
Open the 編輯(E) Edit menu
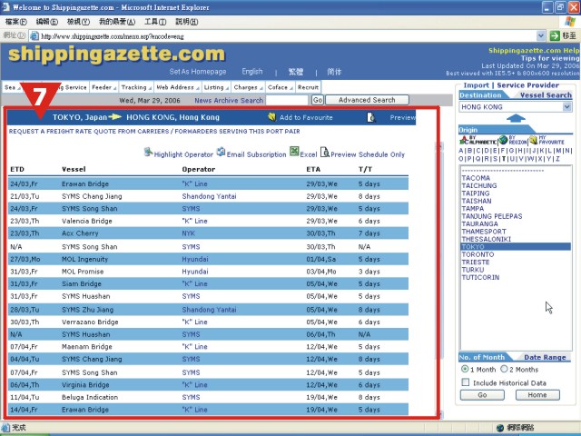47,22
